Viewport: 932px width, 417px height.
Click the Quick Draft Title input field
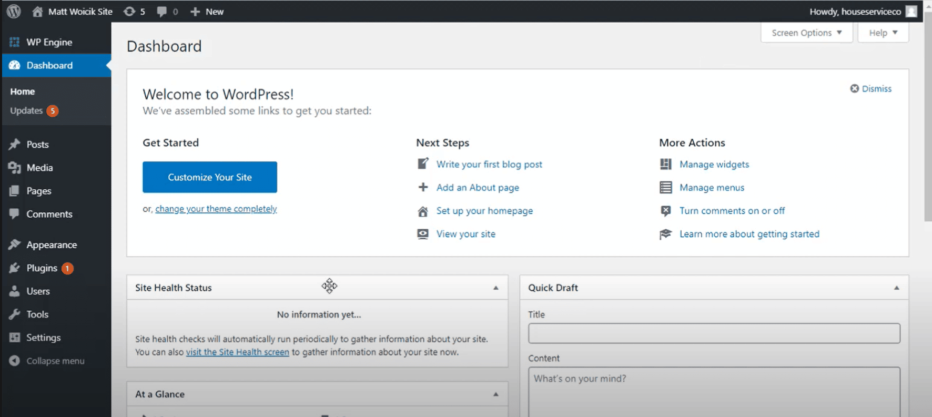point(714,333)
